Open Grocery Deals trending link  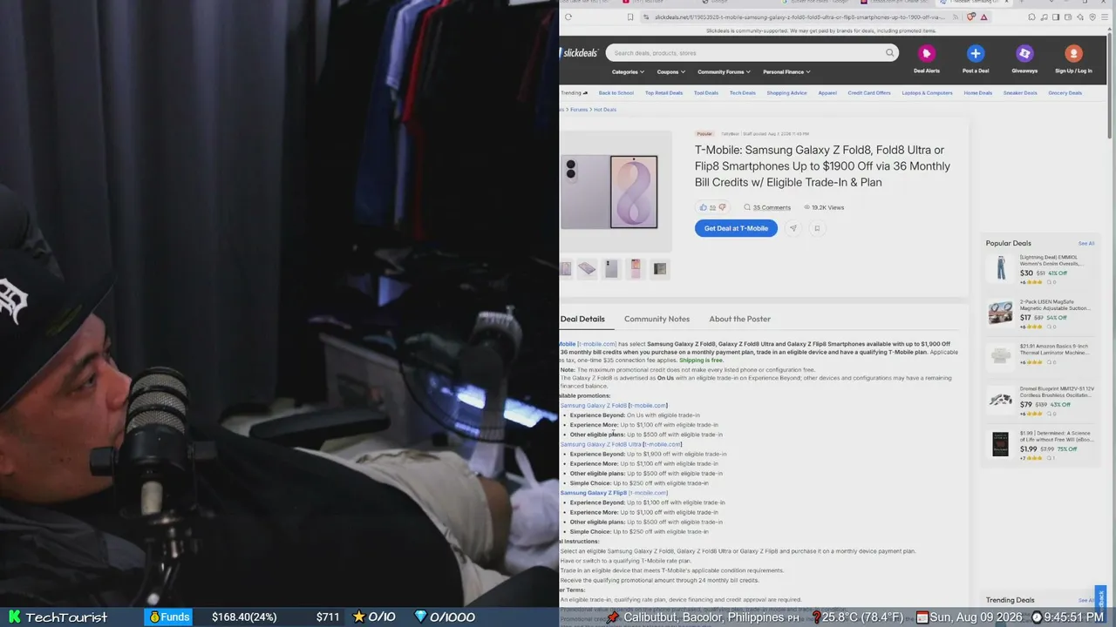1065,92
